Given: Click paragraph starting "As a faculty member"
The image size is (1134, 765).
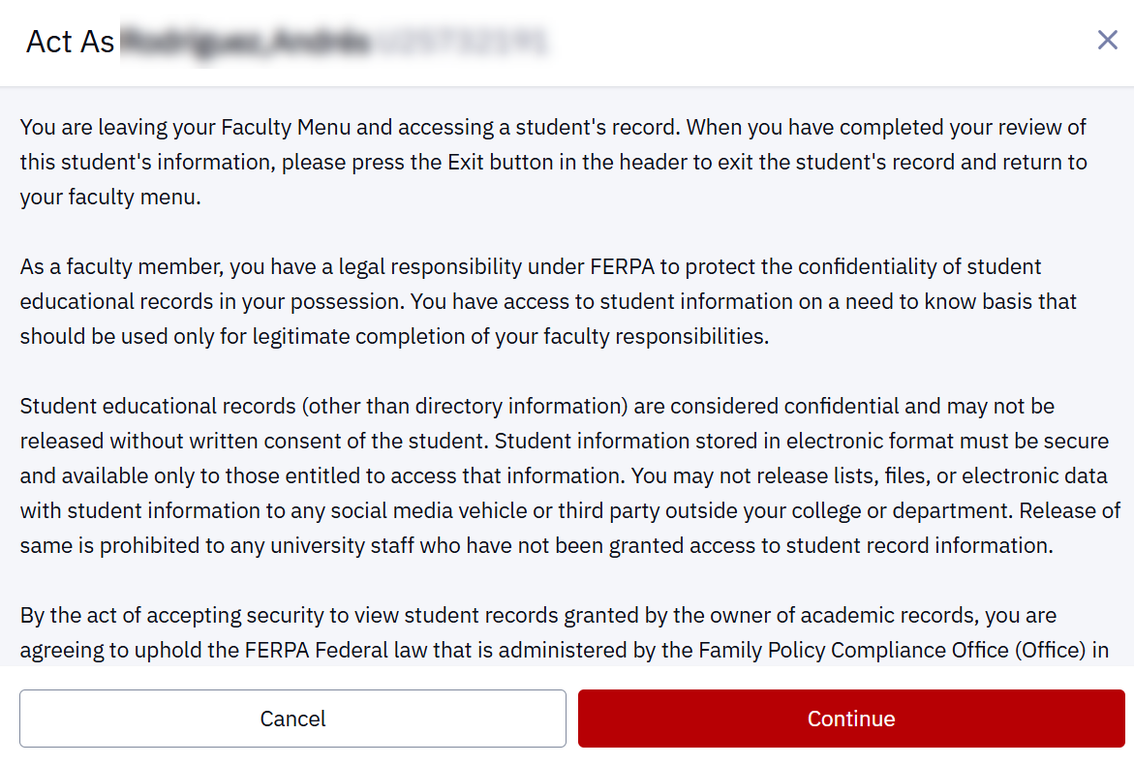Looking at the screenshot, I should (x=548, y=301).
